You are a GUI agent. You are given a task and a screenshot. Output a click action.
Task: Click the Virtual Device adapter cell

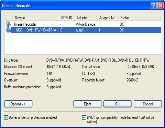(x=85, y=24)
